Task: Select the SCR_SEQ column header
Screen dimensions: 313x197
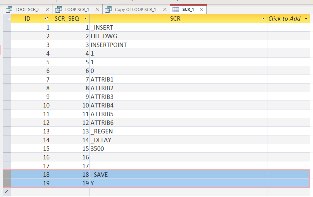Action: 70,19
